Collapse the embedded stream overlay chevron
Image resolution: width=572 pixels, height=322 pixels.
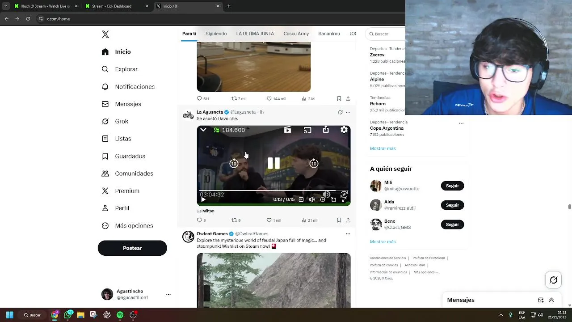[203, 130]
